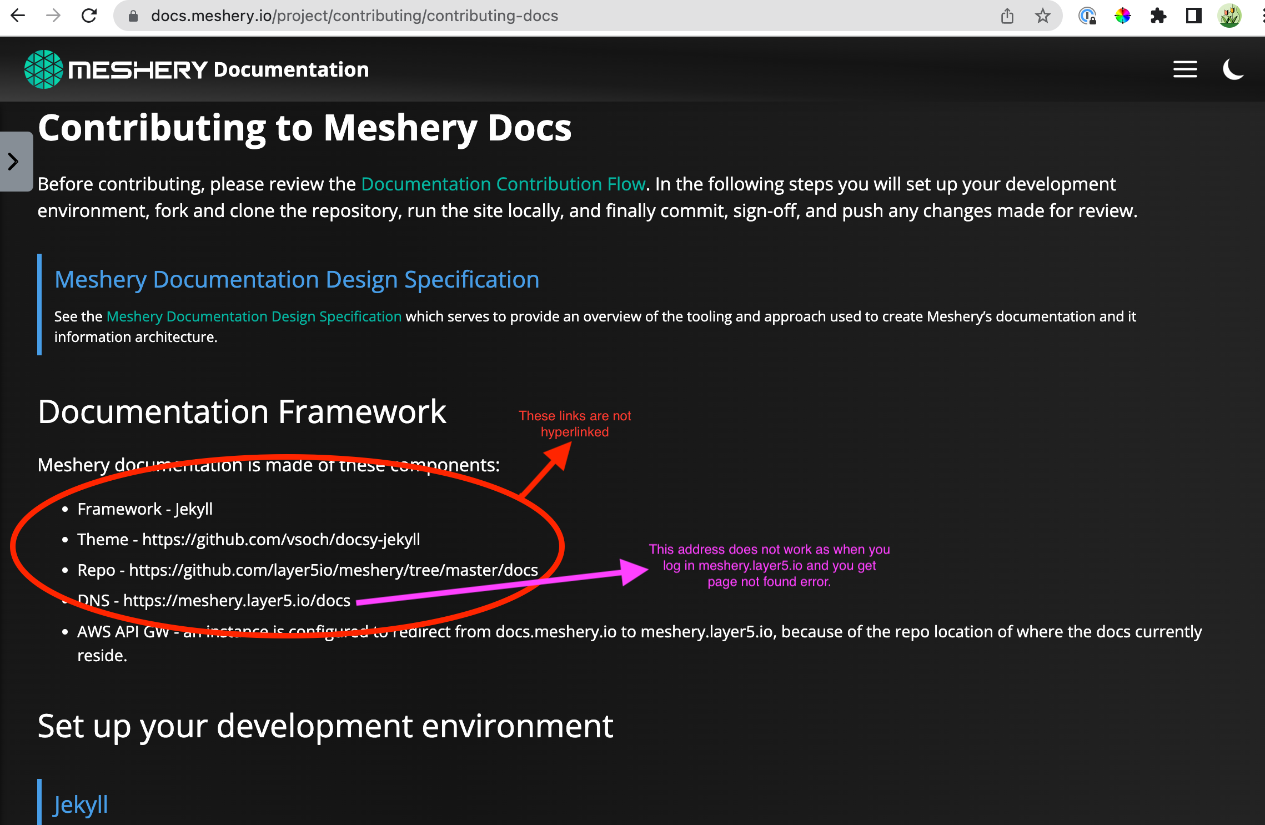The height and width of the screenshot is (825, 1265).
Task: Toggle the bookmark star for this page
Action: pyautogui.click(x=1042, y=16)
